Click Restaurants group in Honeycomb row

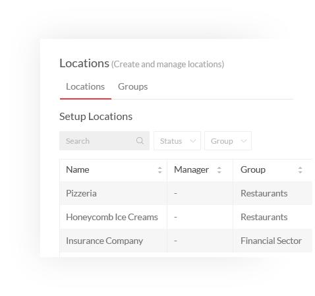(x=264, y=217)
